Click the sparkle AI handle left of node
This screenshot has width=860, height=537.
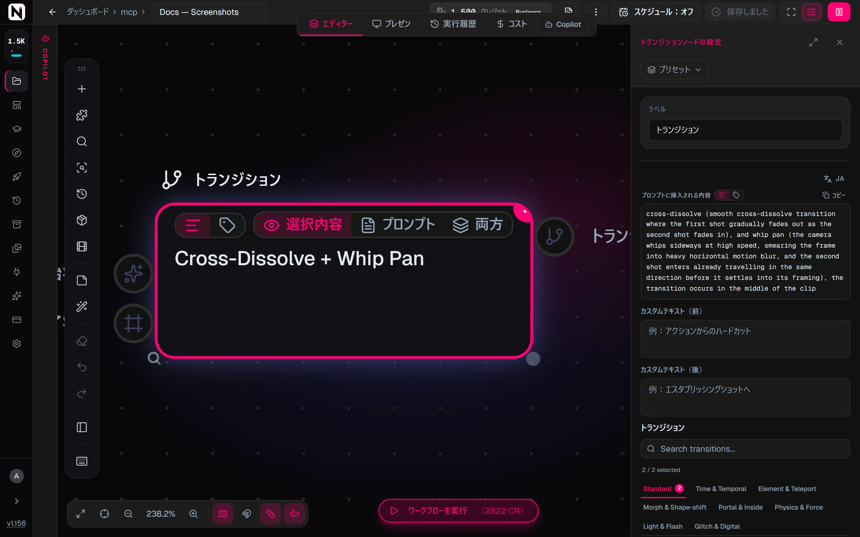click(x=133, y=274)
